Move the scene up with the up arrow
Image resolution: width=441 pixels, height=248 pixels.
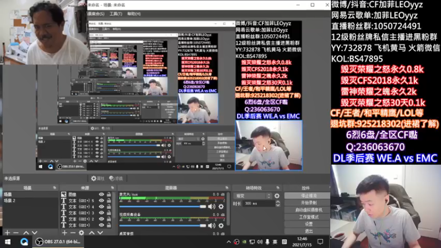[26, 233]
